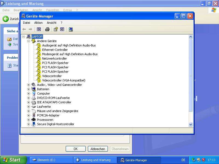The width and height of the screenshot is (219, 164).
Task: Expand the PCMCIA-Adapter node
Action: (29, 115)
